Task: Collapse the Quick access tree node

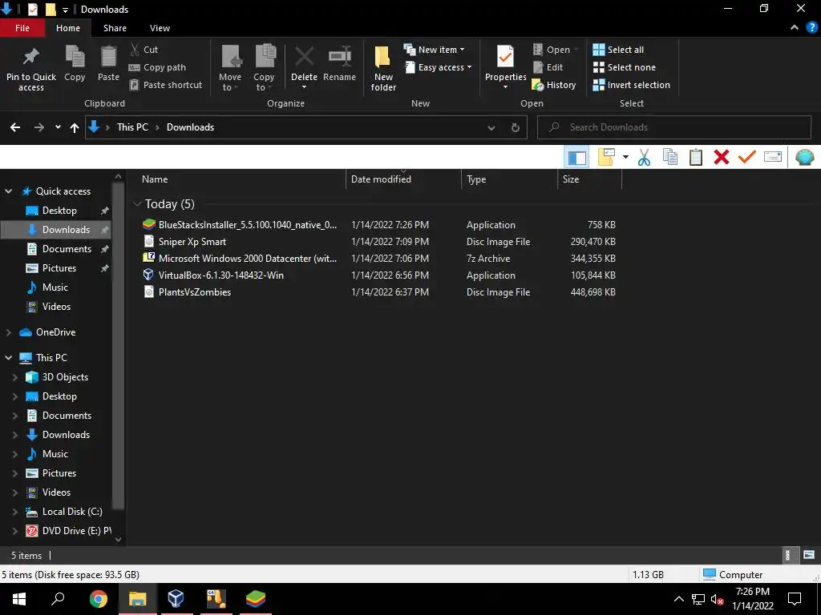Action: pyautogui.click(x=9, y=191)
